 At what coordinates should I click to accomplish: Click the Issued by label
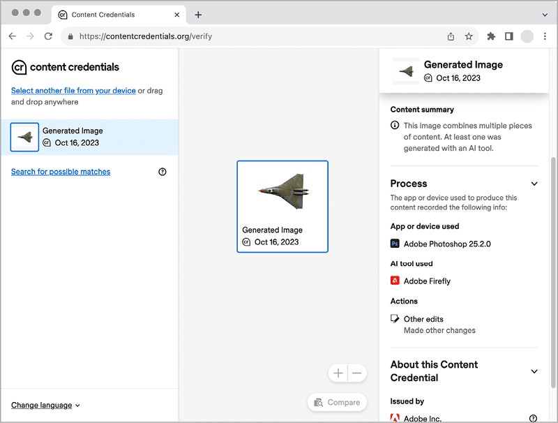pyautogui.click(x=407, y=401)
